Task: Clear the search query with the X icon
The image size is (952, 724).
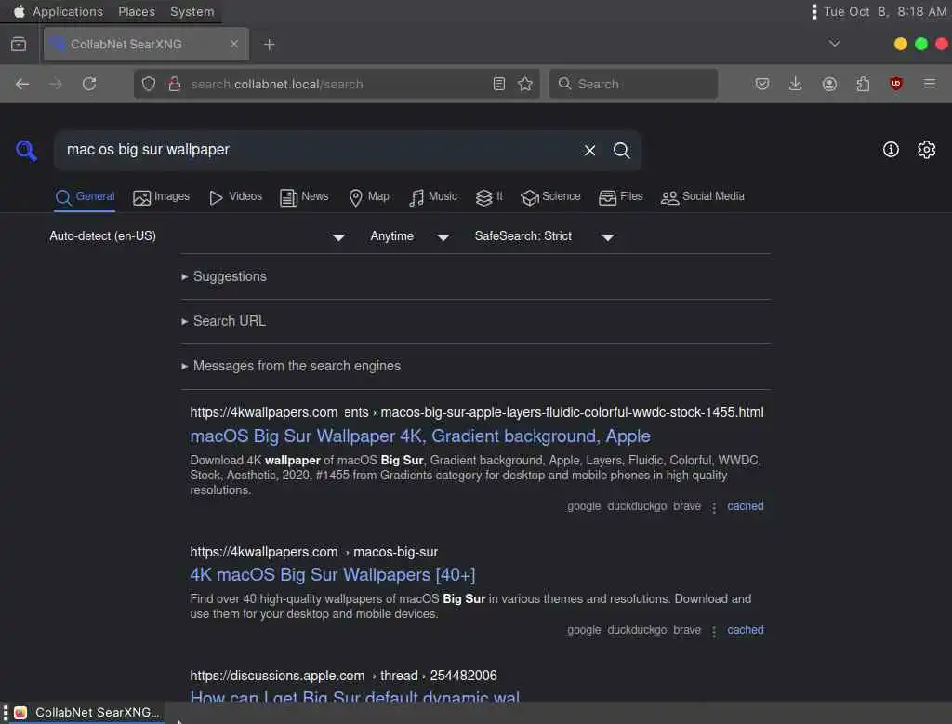Action: click(x=589, y=150)
